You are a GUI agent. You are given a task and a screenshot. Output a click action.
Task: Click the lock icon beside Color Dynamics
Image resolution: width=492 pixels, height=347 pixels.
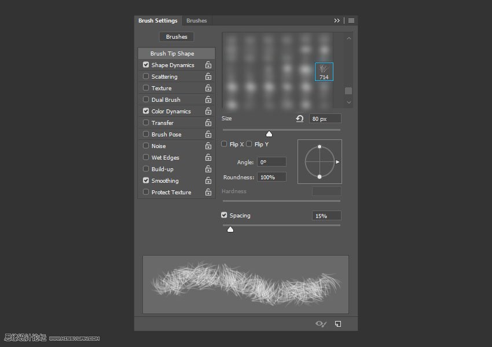point(208,112)
